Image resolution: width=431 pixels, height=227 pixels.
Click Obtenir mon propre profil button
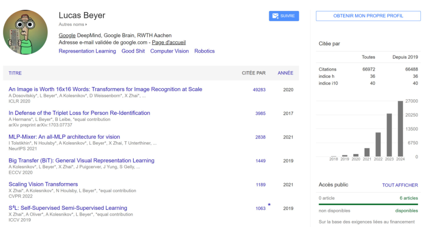(368, 16)
